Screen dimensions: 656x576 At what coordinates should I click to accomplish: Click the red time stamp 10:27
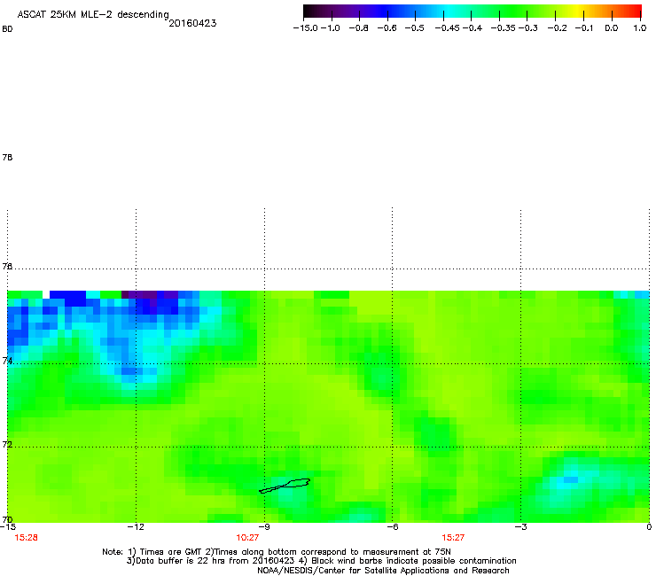247,538
